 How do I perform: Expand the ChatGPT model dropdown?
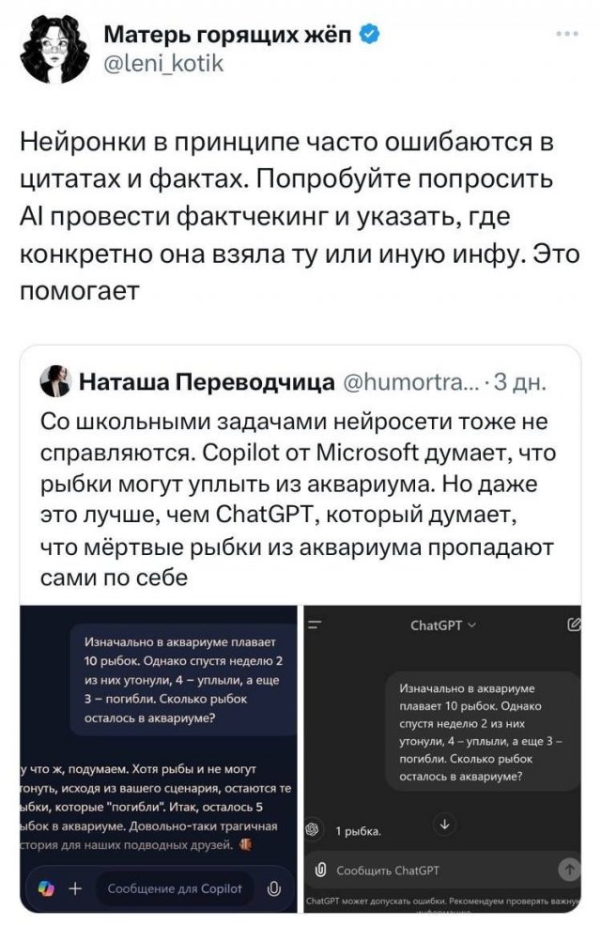443,624
